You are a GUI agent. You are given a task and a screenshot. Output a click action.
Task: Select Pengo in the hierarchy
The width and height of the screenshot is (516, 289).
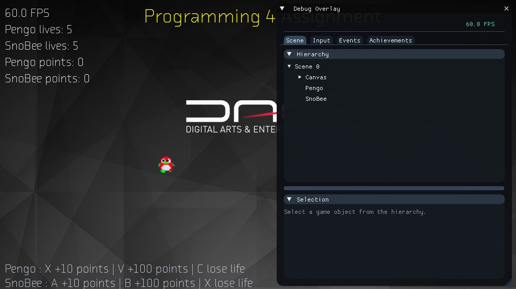tap(314, 88)
